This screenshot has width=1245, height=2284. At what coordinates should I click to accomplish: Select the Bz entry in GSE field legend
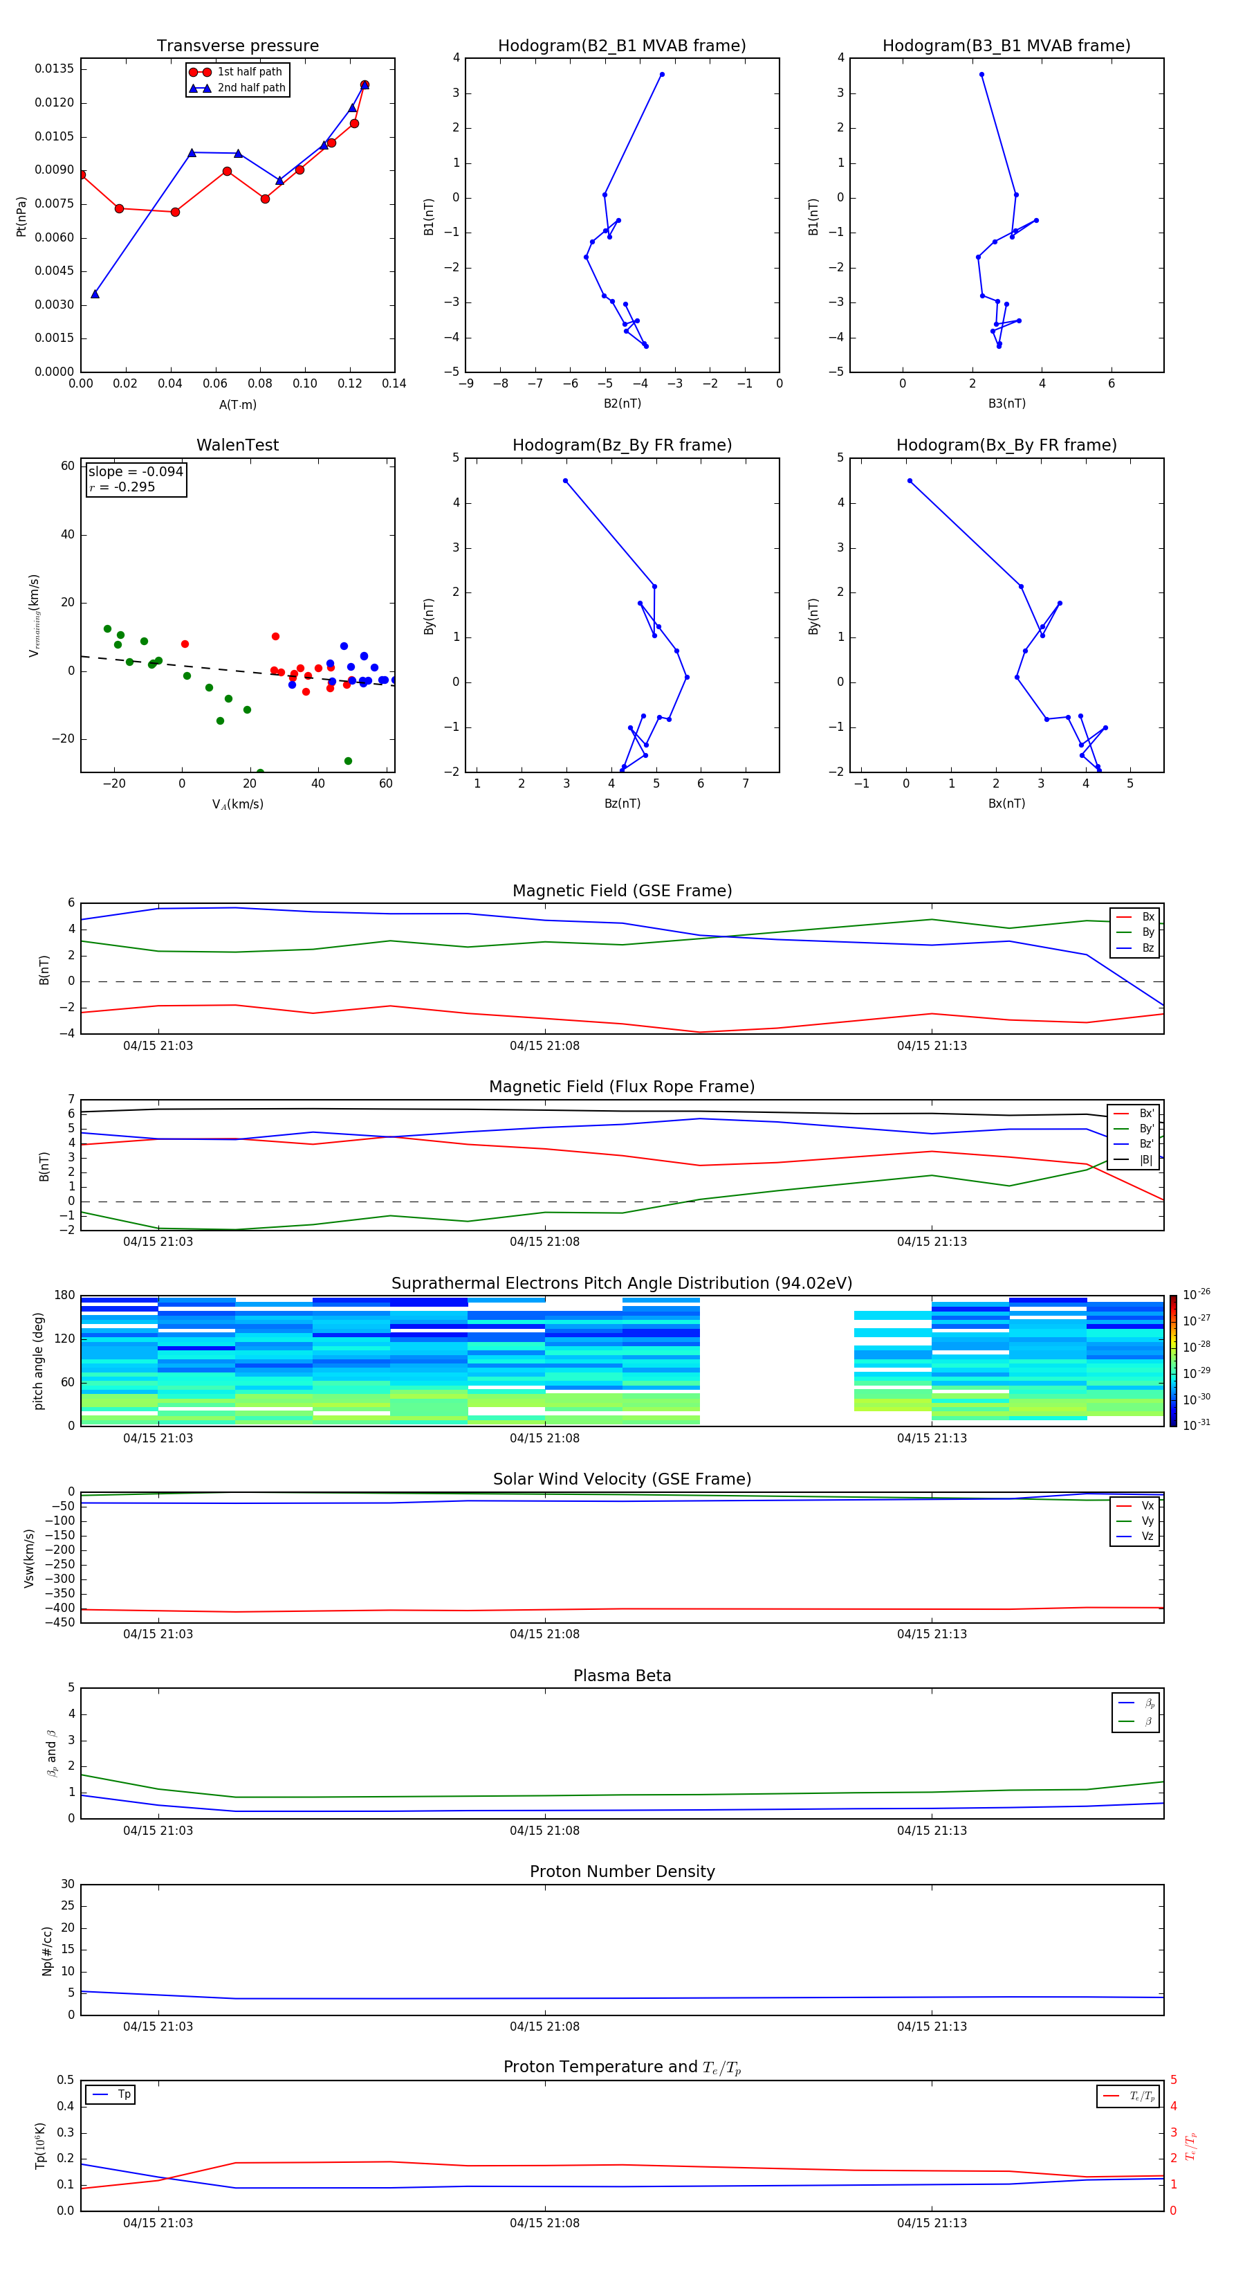coord(1135,948)
